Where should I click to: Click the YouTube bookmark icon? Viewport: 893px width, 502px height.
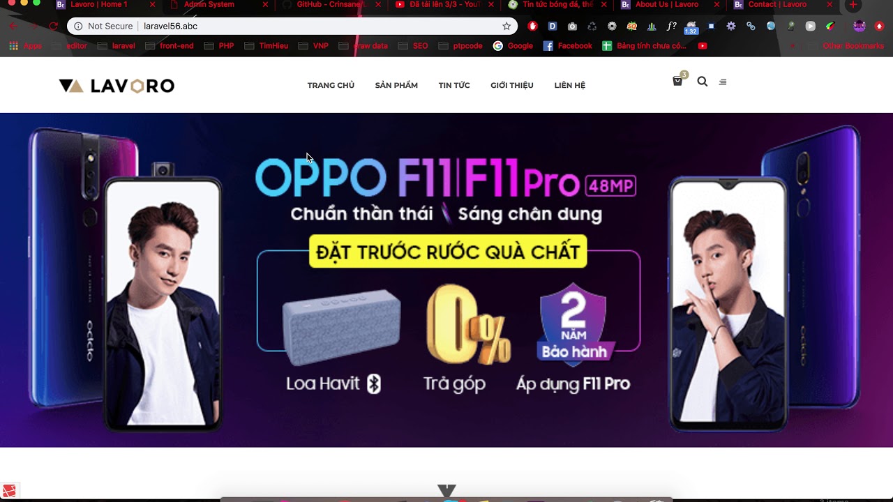(x=703, y=46)
